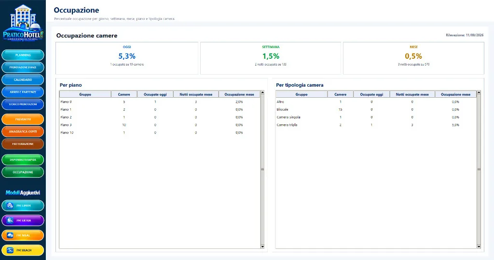Click the Rilevazione date label

point(465,35)
